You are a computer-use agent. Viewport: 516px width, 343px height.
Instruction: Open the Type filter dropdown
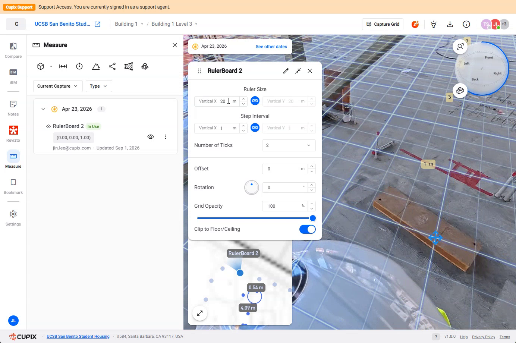(98, 86)
